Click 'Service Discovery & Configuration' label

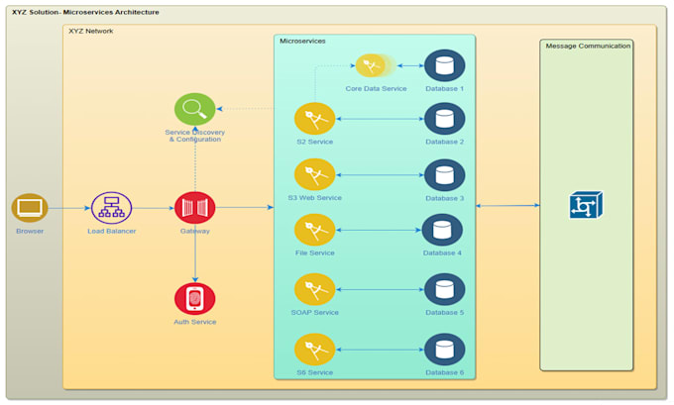point(194,136)
